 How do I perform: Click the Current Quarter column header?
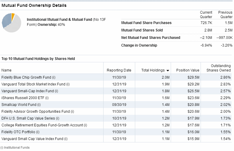[206, 15]
